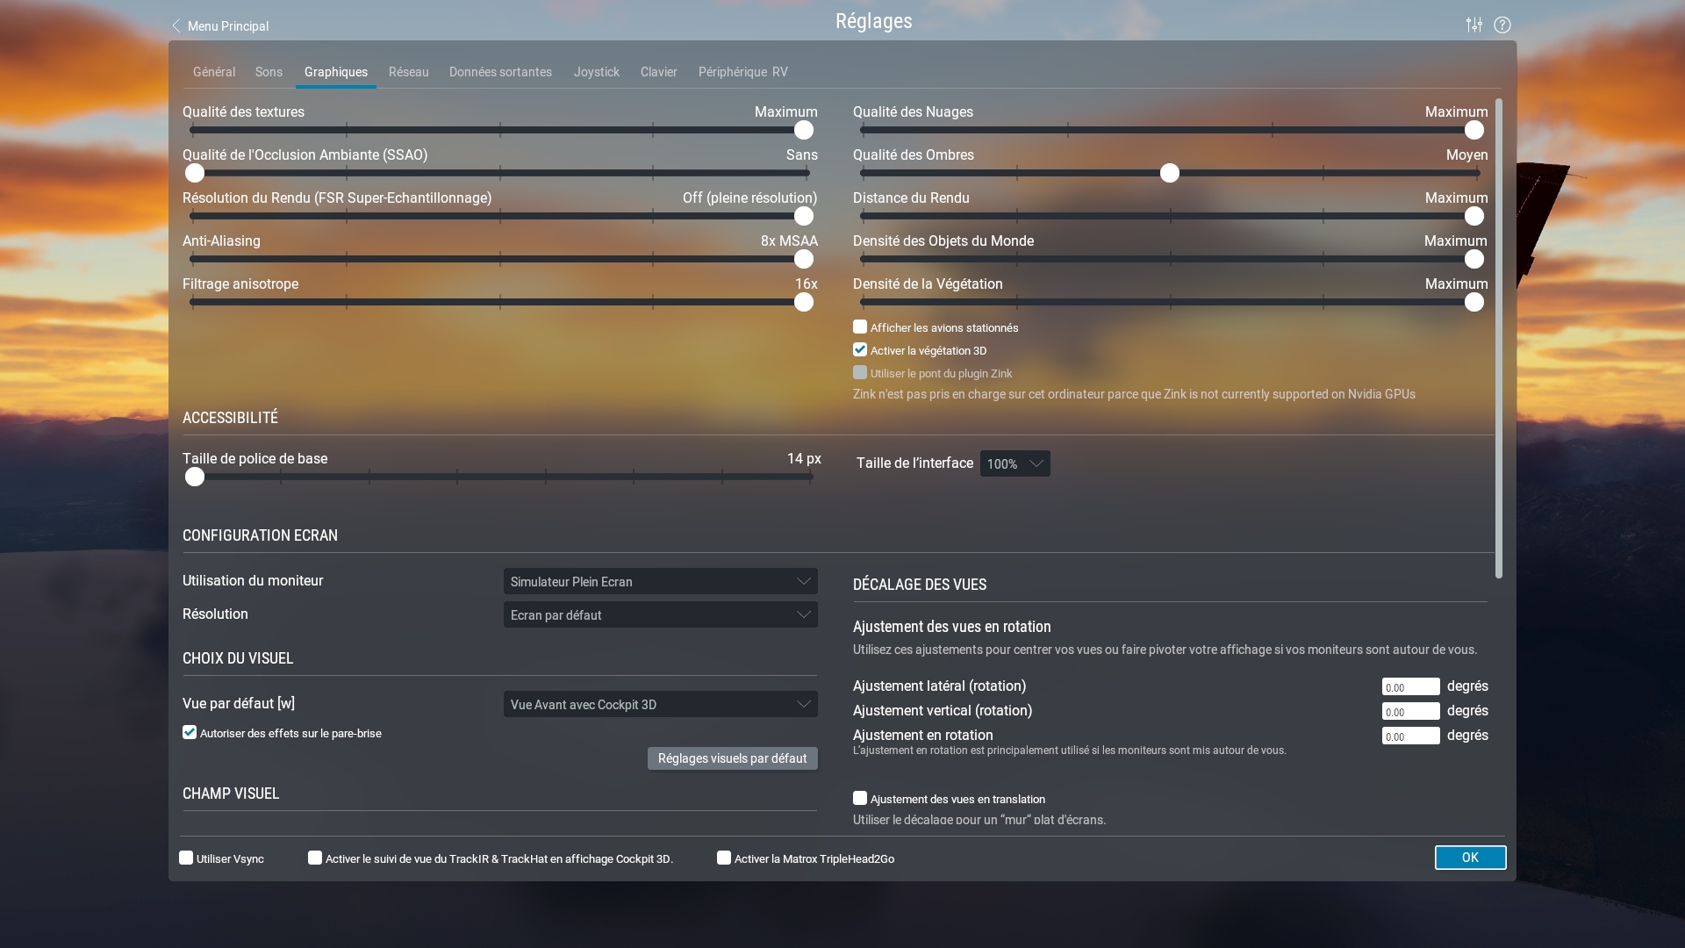
Task: Toggle Utiliser Vsync checkbox
Action: pyautogui.click(x=186, y=858)
